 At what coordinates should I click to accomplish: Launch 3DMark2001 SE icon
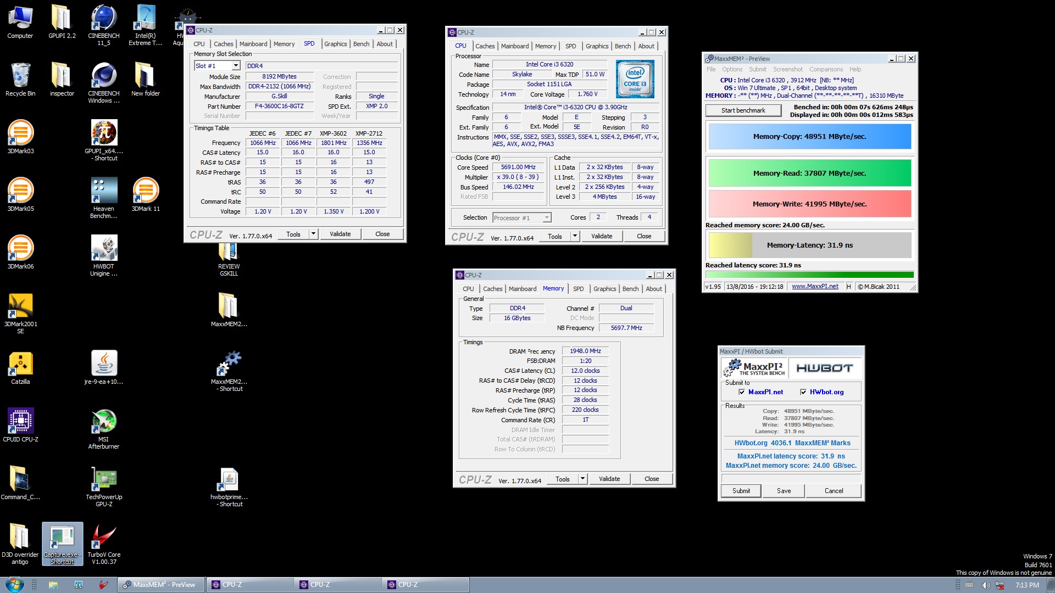[x=20, y=314]
